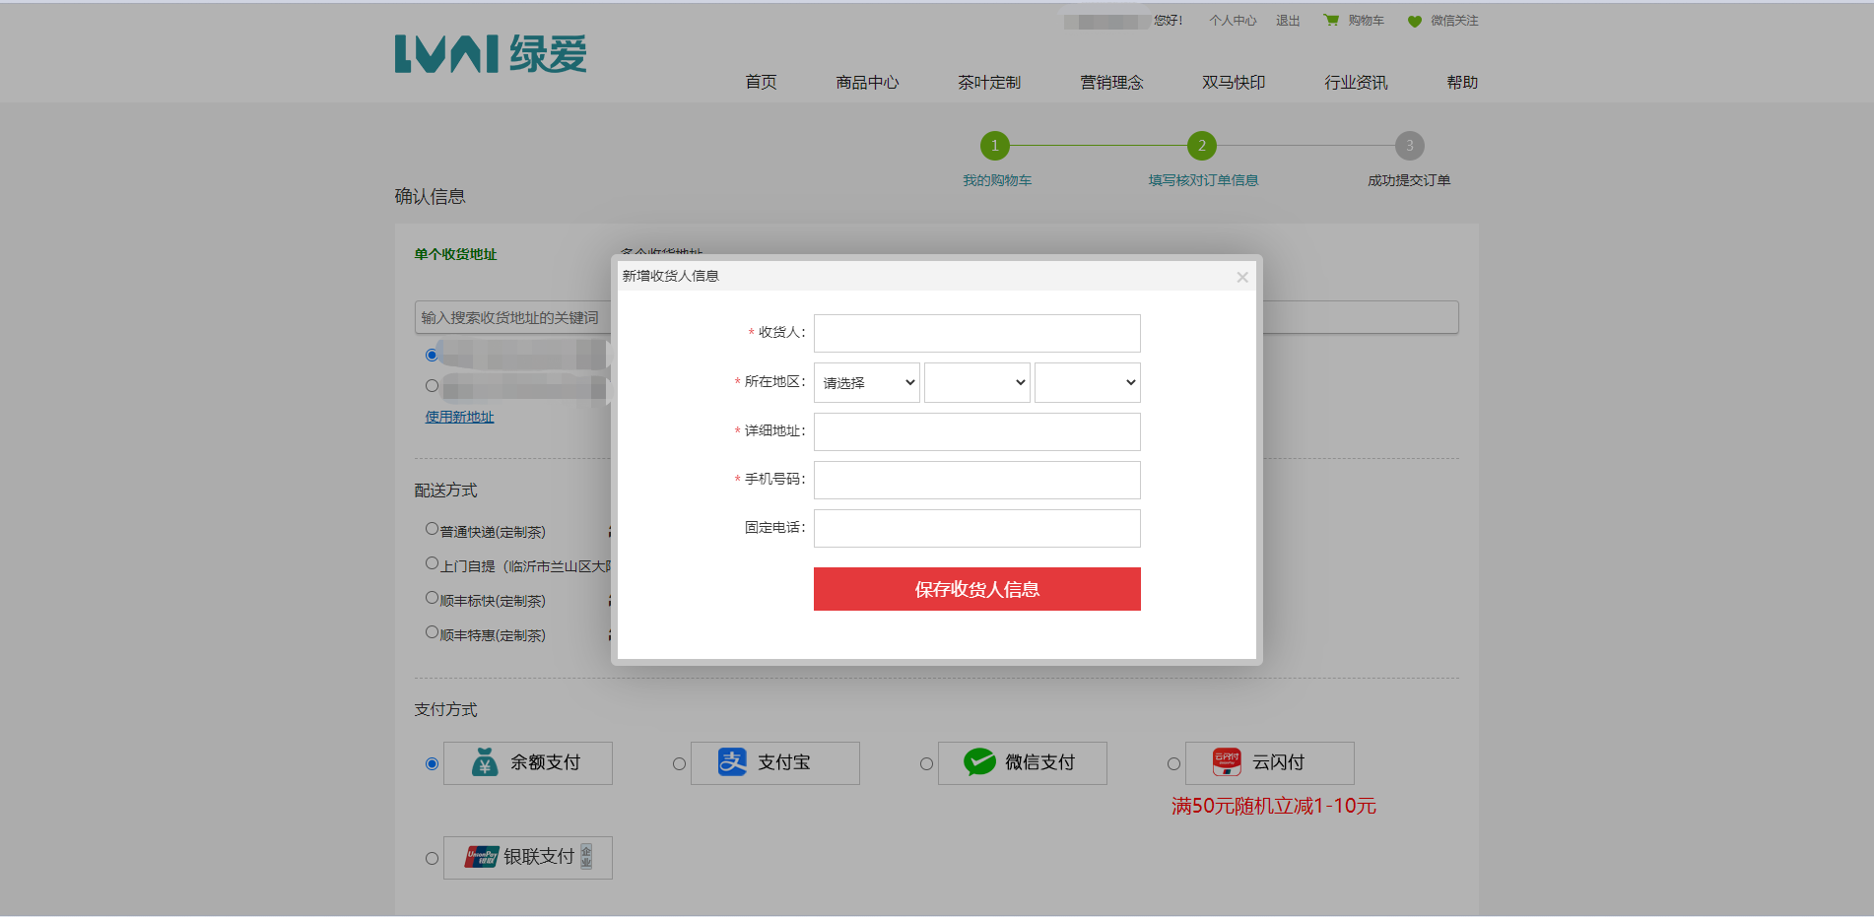
Task: Select the 微信支付 radio button
Action: click(x=926, y=764)
